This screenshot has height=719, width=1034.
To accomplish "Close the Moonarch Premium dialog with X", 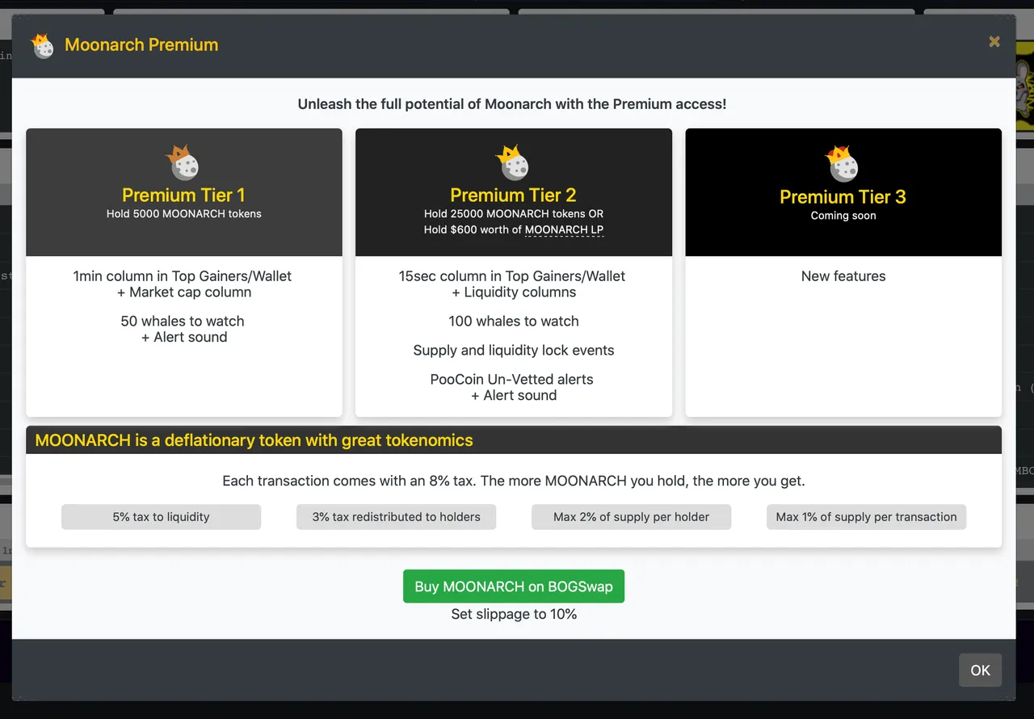I will click(994, 41).
